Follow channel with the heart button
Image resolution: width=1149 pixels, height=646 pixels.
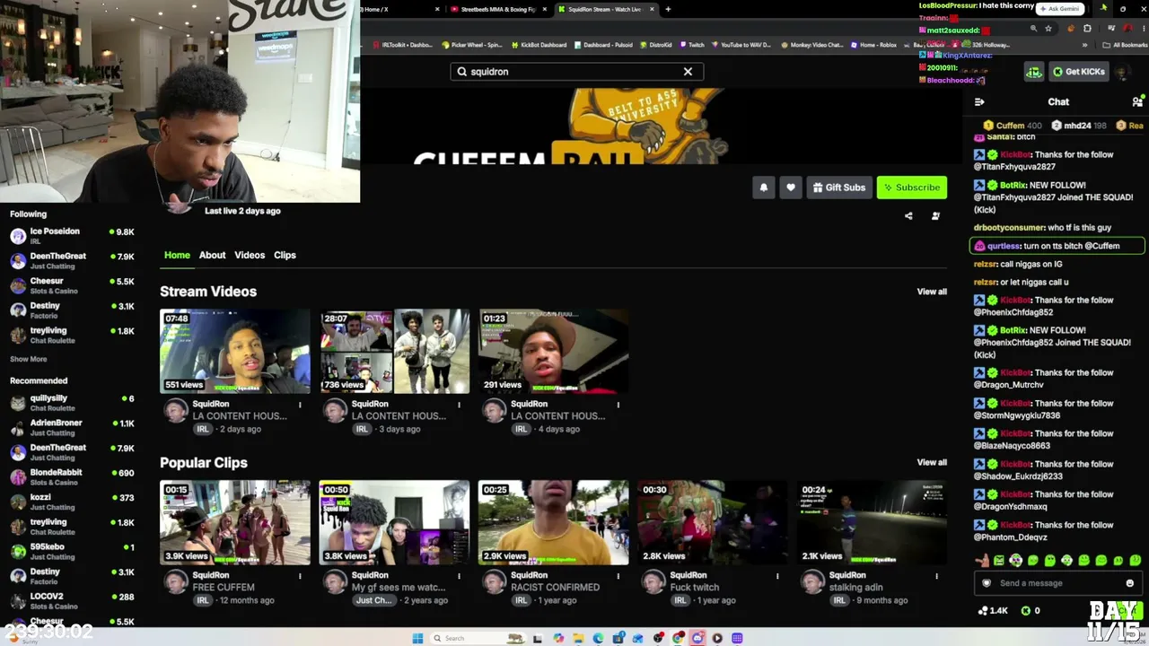point(791,188)
